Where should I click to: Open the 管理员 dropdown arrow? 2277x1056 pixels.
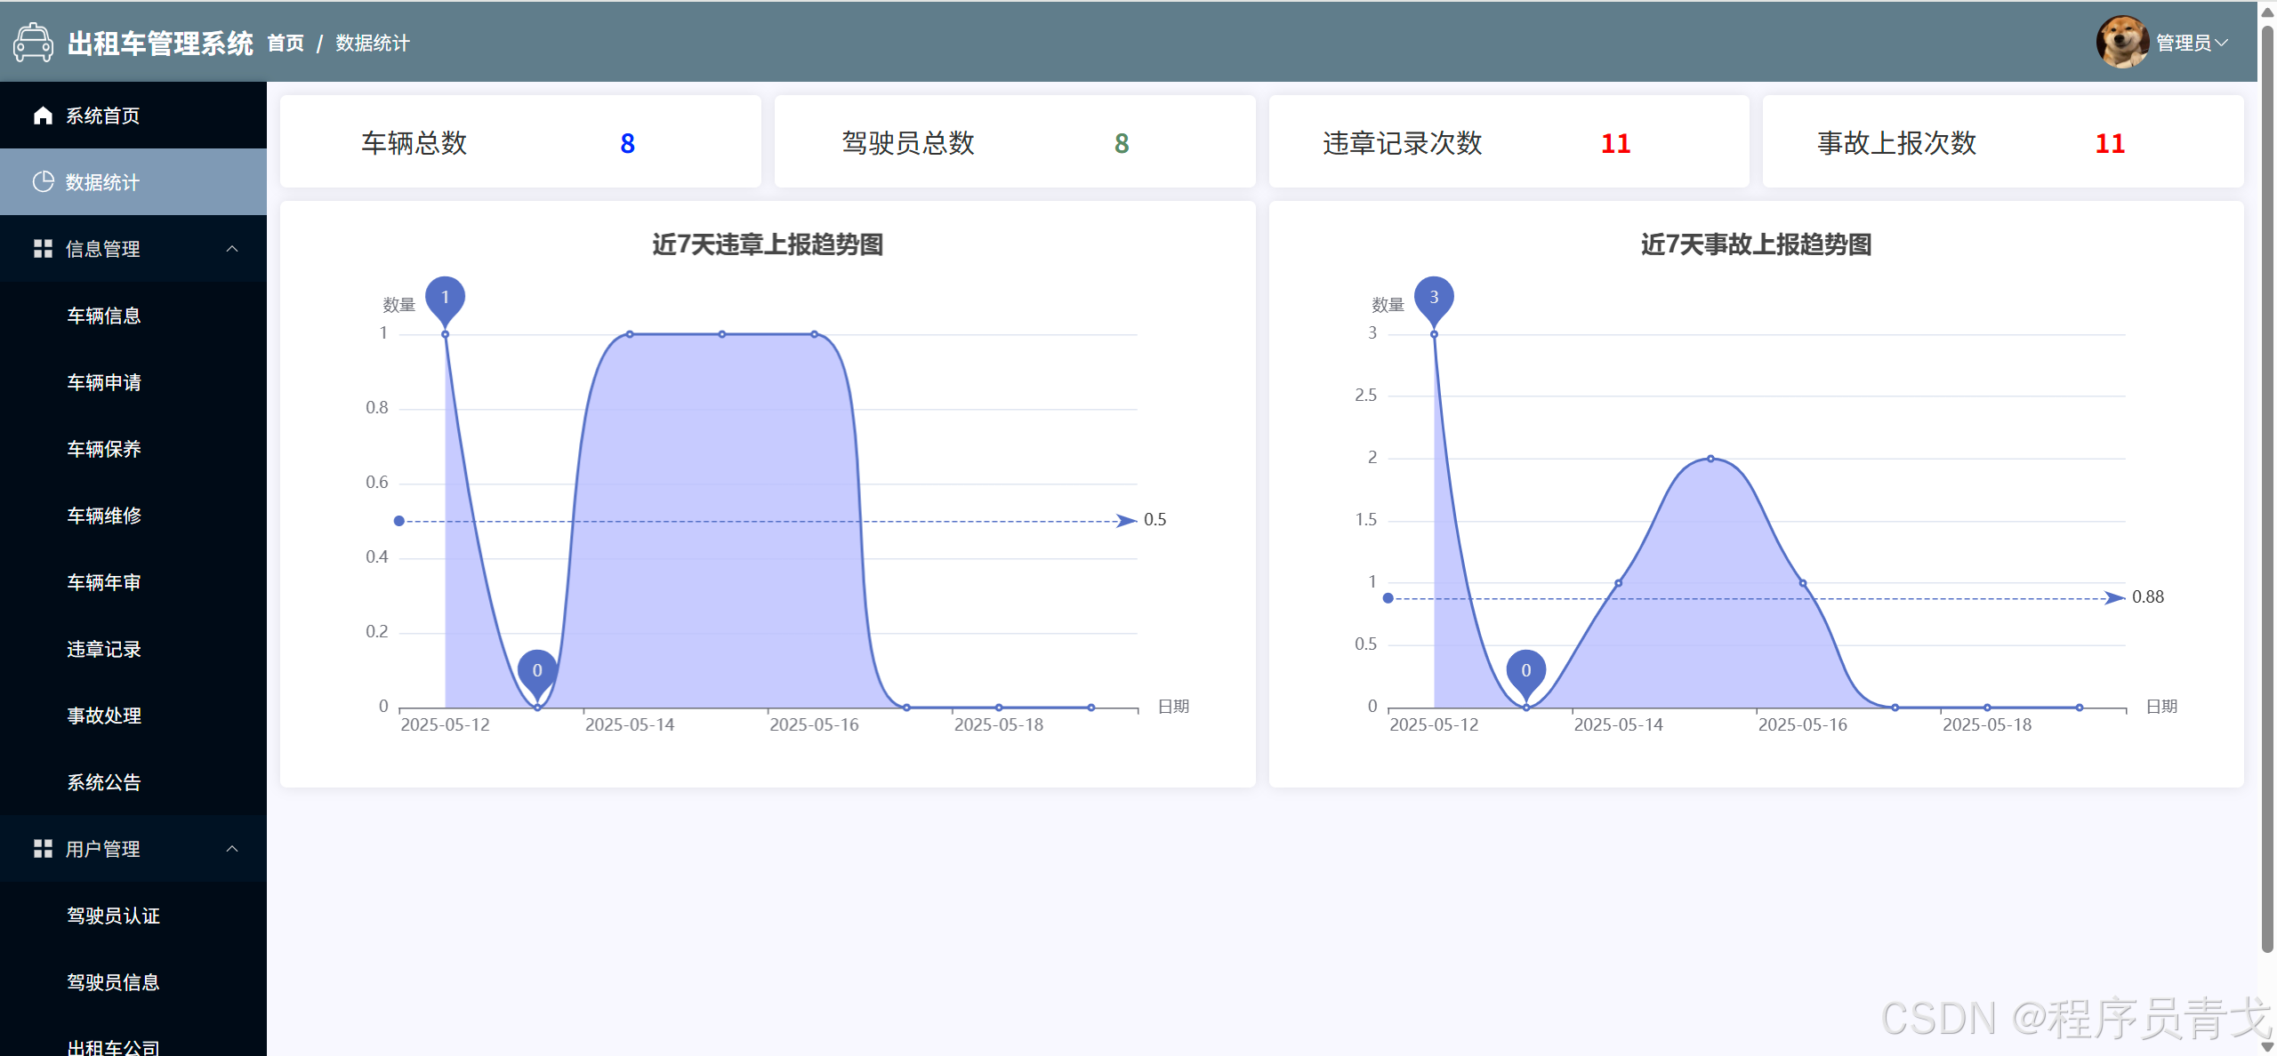[2222, 43]
